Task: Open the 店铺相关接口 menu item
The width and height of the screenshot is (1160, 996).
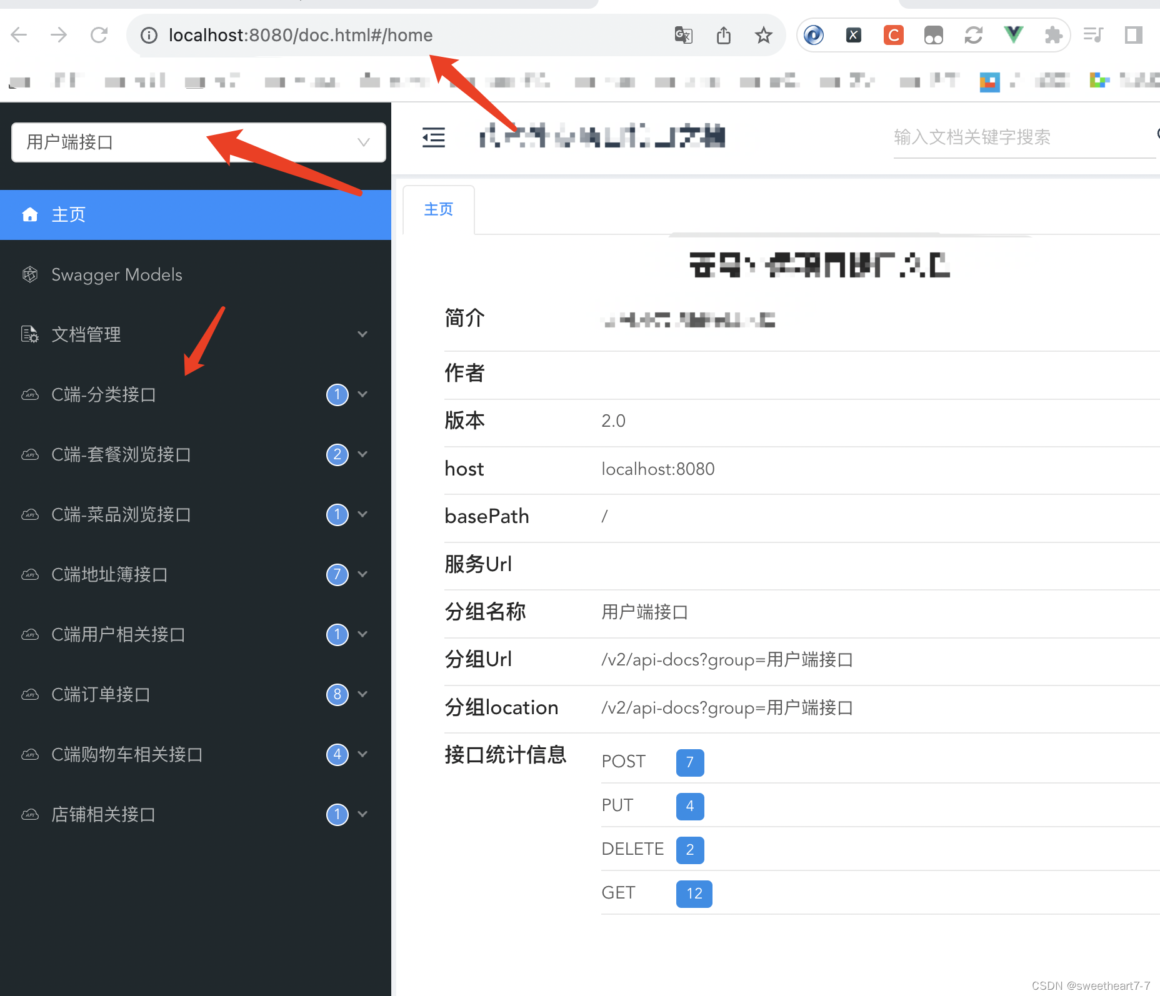Action: pos(196,815)
